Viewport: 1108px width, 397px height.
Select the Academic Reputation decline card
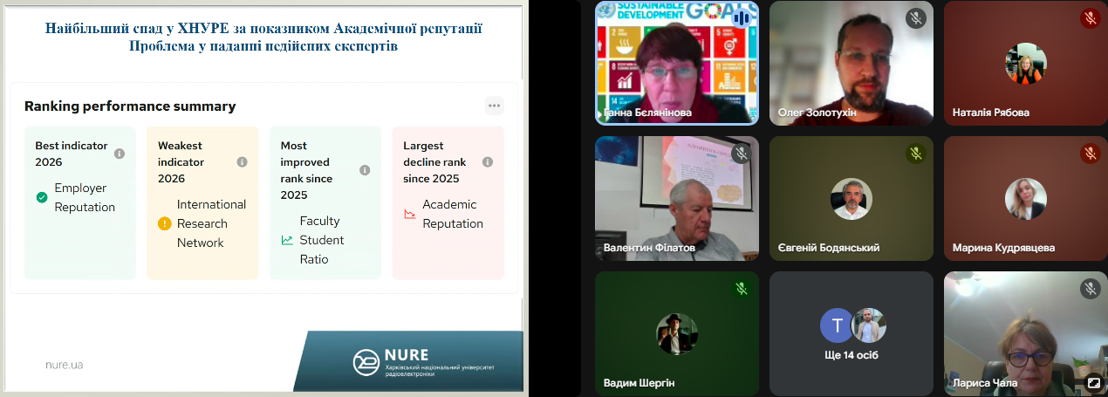448,202
